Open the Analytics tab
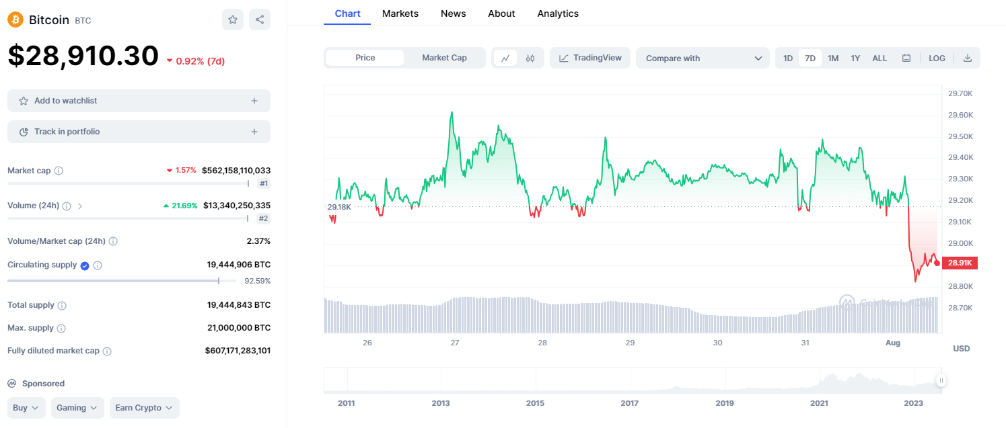Image resolution: width=1006 pixels, height=428 pixels. pyautogui.click(x=558, y=13)
